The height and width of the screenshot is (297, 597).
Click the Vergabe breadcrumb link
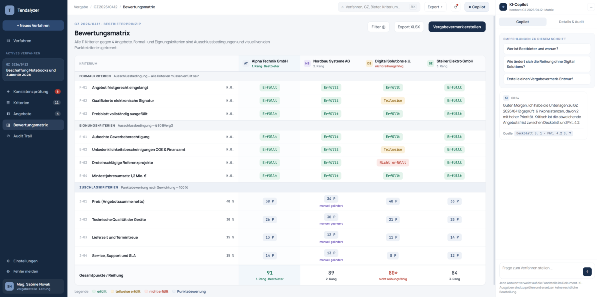coord(81,7)
